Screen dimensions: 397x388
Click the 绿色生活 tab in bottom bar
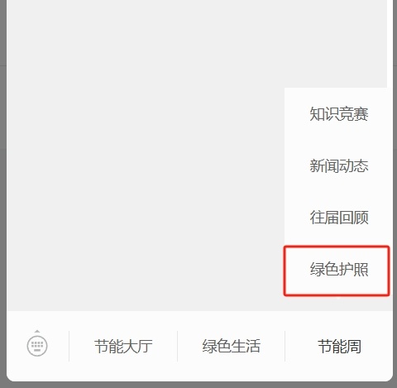(231, 346)
